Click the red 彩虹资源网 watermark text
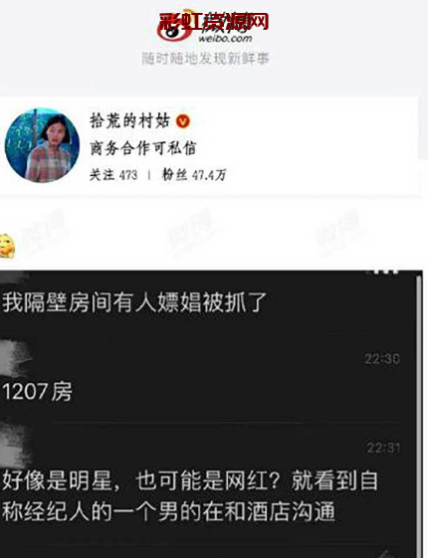This screenshot has width=428, height=558. click(x=214, y=22)
